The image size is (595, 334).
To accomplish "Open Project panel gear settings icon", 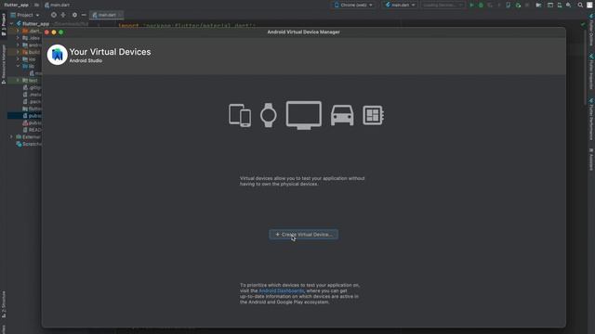I will coord(74,15).
